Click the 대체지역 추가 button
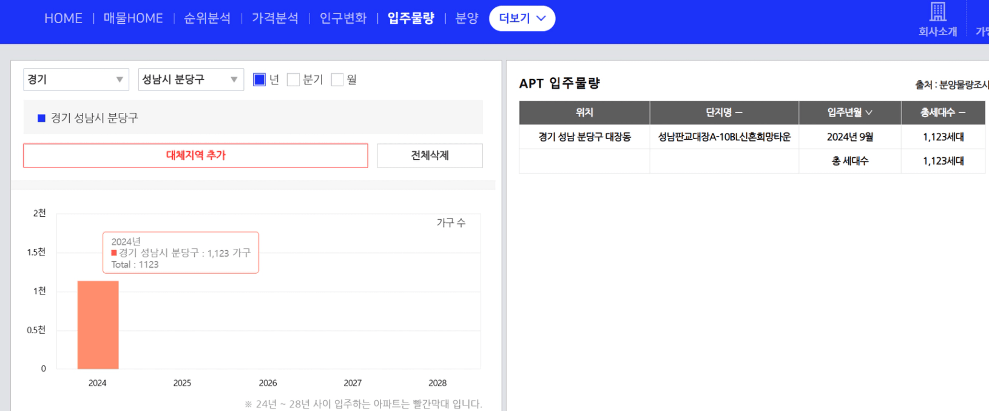The image size is (989, 411). [x=195, y=155]
